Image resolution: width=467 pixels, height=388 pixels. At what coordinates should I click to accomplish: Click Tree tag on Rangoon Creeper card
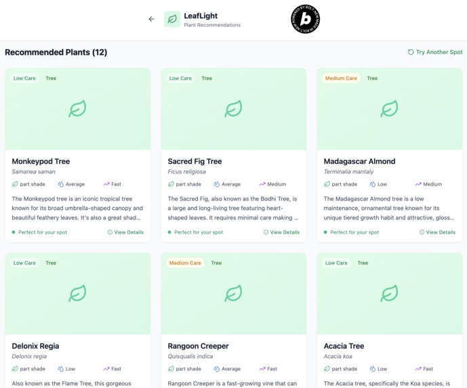[216, 263]
